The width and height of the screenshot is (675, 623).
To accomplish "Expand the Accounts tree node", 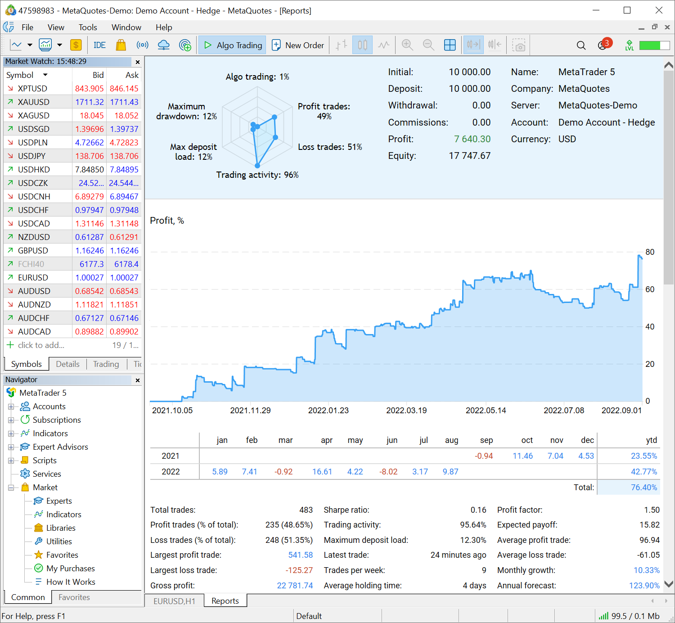I will [x=11, y=406].
